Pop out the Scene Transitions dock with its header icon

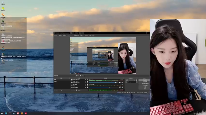point(137,78)
